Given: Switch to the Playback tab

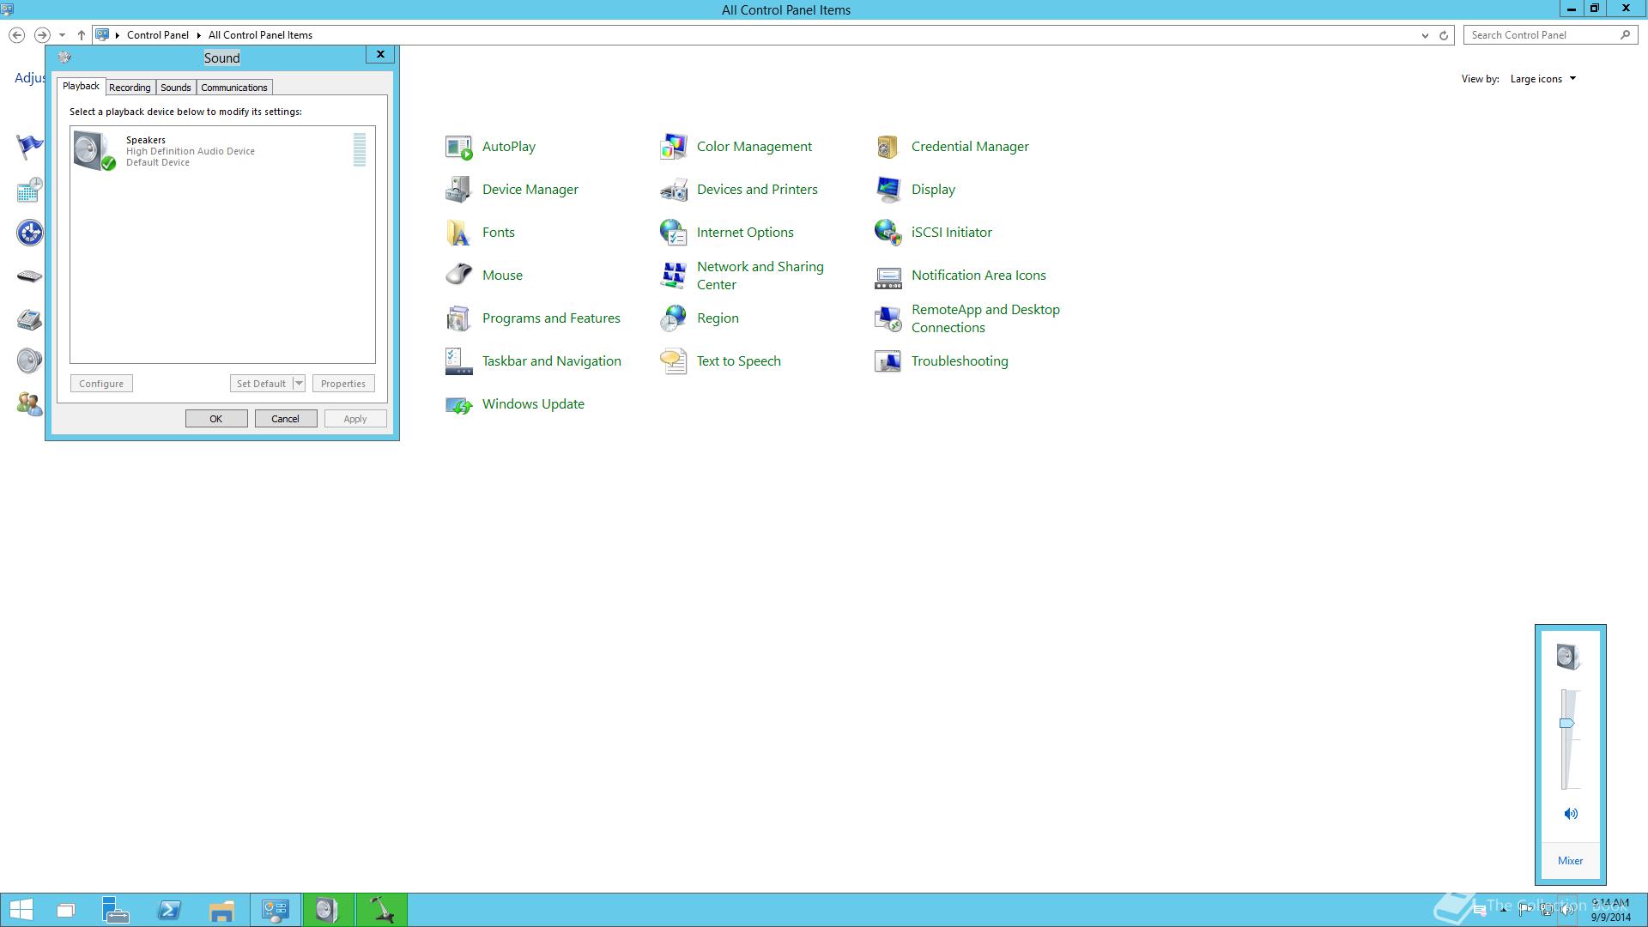Looking at the screenshot, I should coord(81,86).
